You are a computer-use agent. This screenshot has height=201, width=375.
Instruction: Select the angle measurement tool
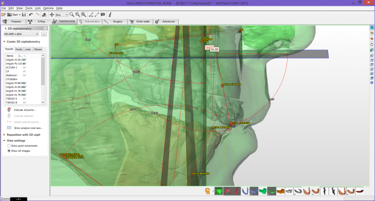click(x=91, y=15)
